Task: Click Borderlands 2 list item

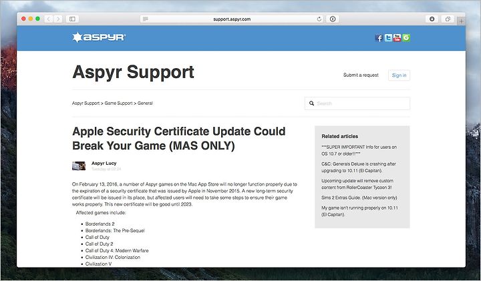Action: click(100, 224)
